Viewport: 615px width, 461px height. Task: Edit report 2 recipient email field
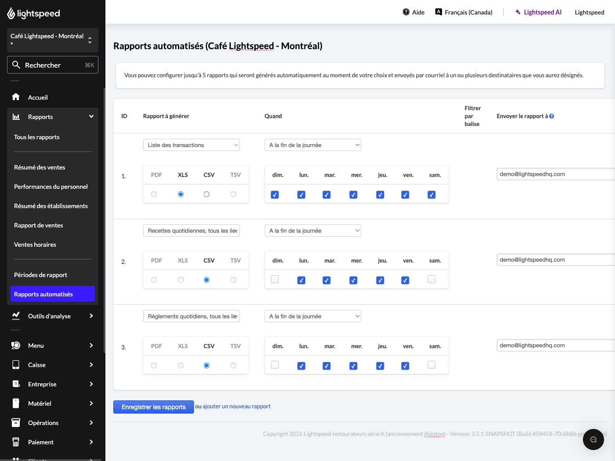tap(556, 260)
